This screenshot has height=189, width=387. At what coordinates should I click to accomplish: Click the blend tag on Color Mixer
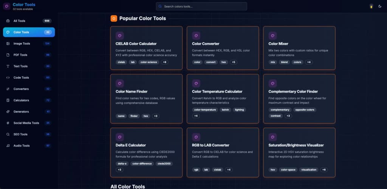point(284,62)
